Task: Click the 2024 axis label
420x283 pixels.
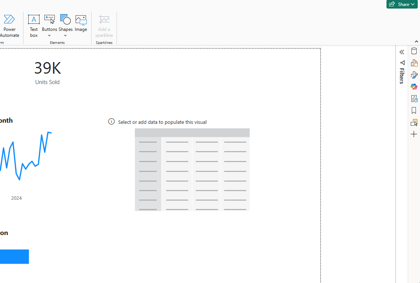Action: click(x=16, y=198)
